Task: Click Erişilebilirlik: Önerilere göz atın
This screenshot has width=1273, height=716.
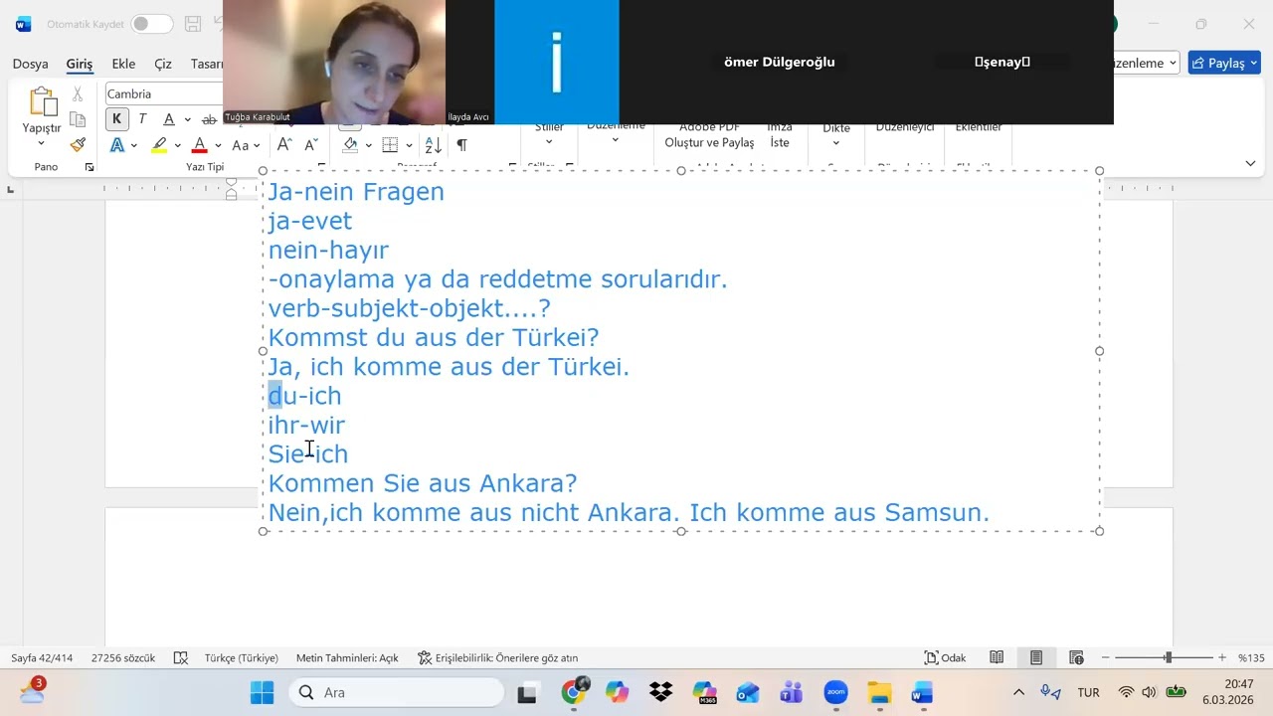Action: 497,657
